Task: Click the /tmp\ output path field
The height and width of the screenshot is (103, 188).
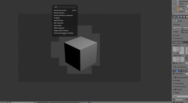Action: click(180, 96)
